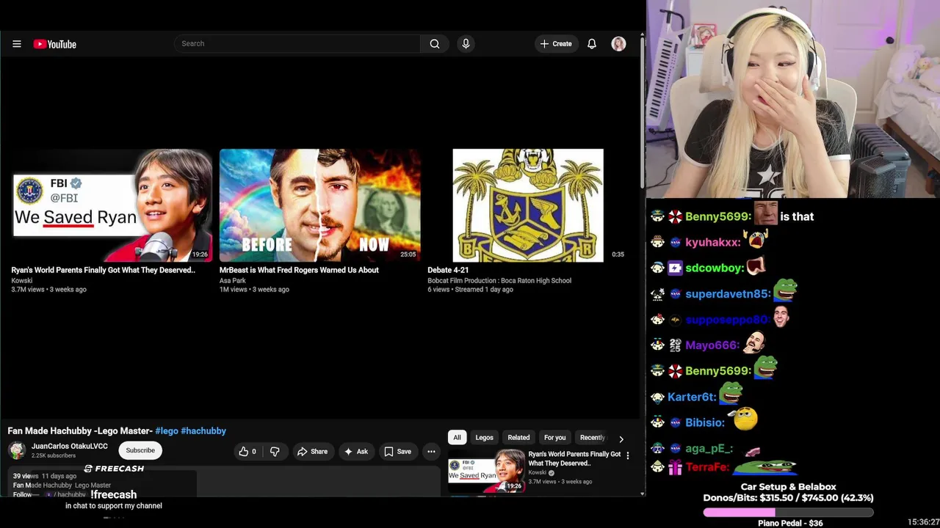Click sdcowboy username in chat

(x=715, y=268)
